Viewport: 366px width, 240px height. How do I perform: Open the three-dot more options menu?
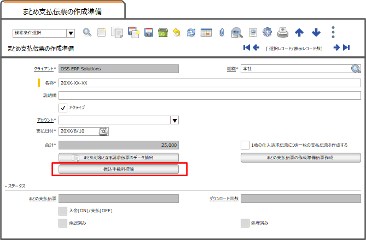coord(333,32)
